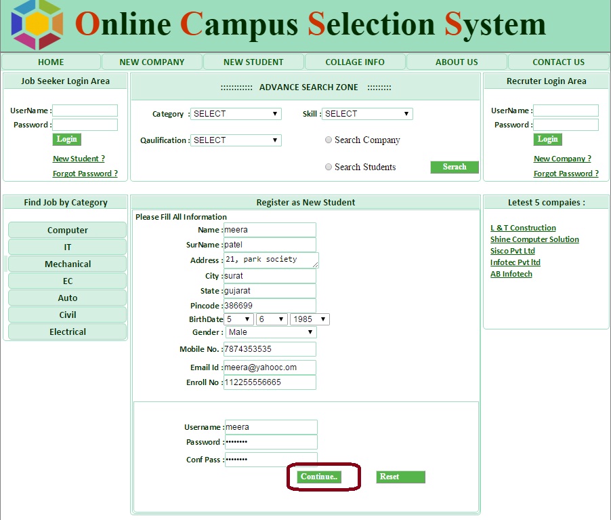Click Login in Job Seeker Login Area
The width and height of the screenshot is (611, 520).
point(66,139)
